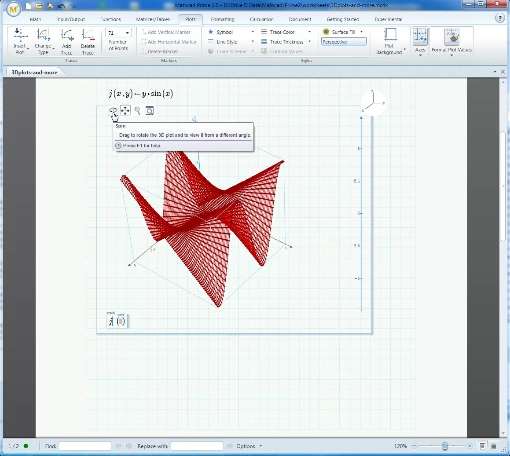510x456 pixels.
Task: Open the Perspective view combo box
Action: (344, 42)
